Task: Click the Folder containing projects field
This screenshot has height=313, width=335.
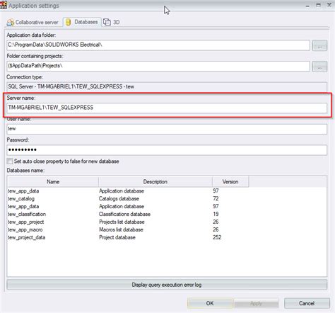Action: coord(158,66)
